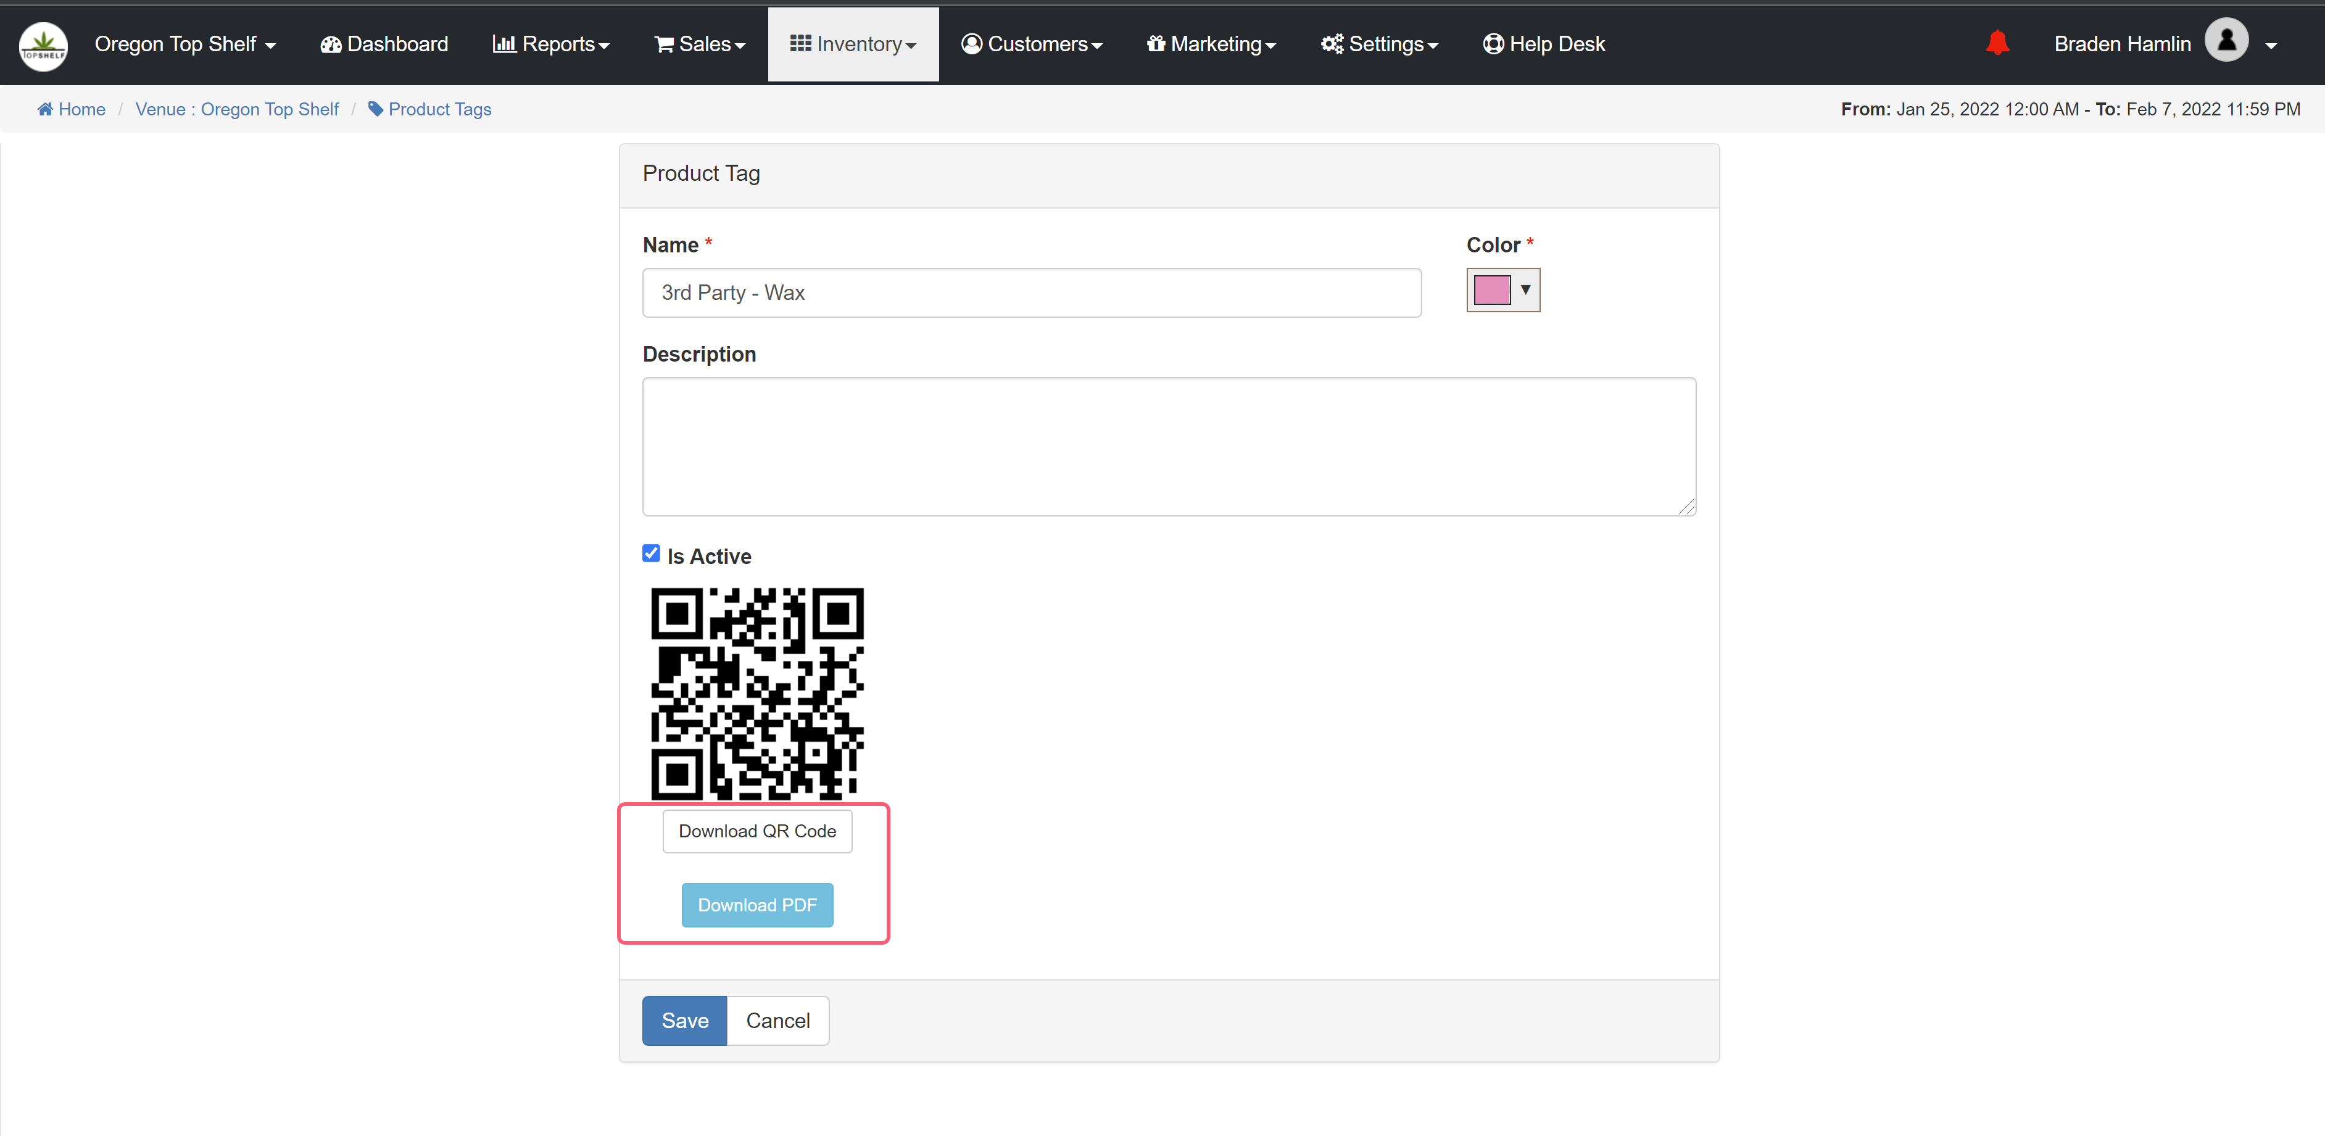Image resolution: width=2325 pixels, height=1136 pixels.
Task: Open the Dashboard page
Action: [x=384, y=44]
